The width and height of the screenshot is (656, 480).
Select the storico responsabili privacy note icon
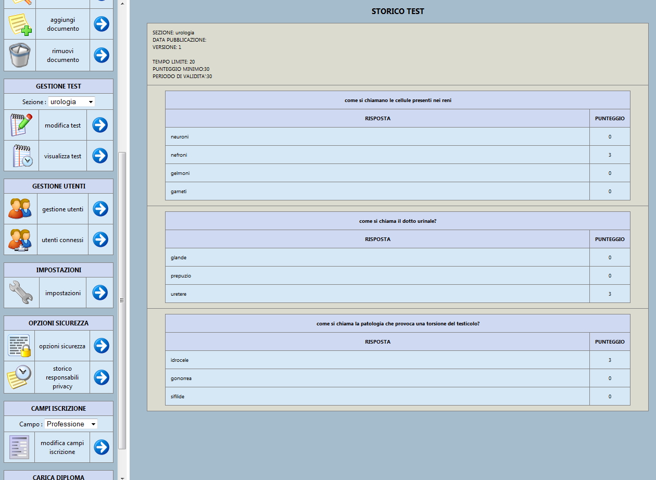click(19, 377)
